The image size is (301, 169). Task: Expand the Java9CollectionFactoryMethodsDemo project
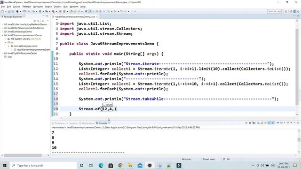[x=2, y=24]
